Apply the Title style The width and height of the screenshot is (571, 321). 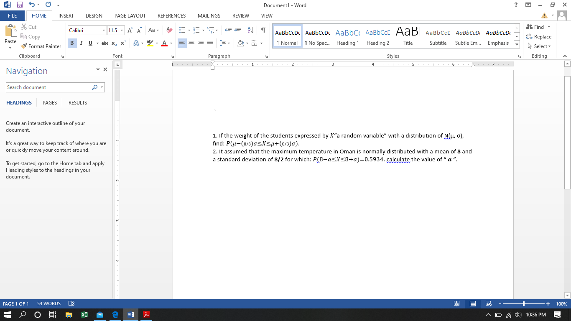coord(408,37)
